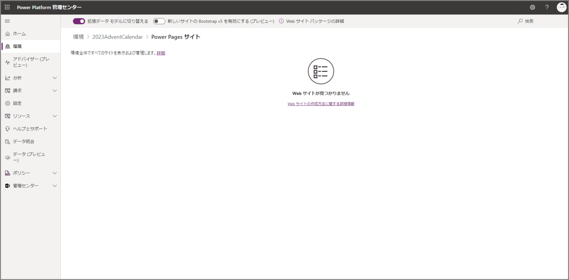569x280 pixels.
Task: Open the help question mark icon
Action: (547, 7)
